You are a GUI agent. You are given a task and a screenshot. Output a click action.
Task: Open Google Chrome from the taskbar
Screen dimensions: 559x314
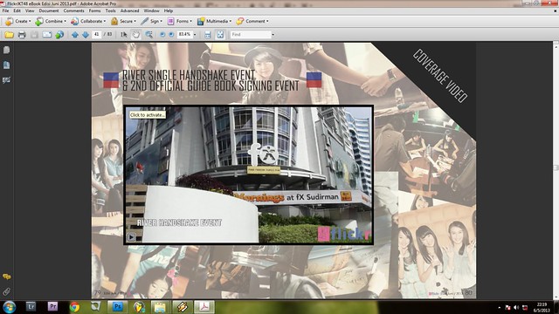tap(74, 307)
